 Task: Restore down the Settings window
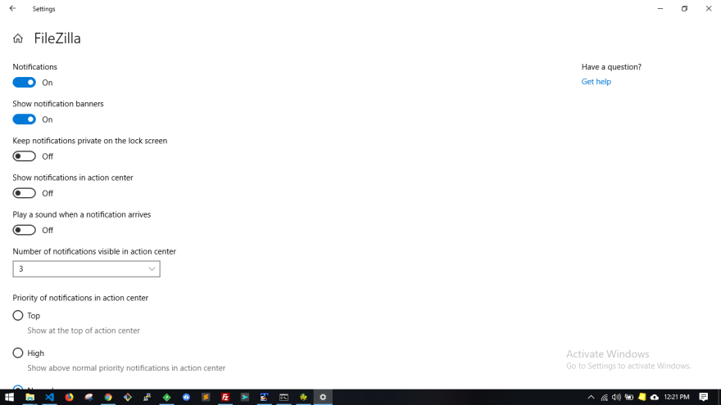click(x=684, y=8)
